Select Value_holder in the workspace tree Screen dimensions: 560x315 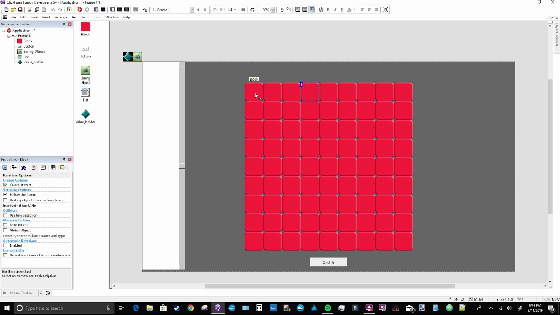33,62
